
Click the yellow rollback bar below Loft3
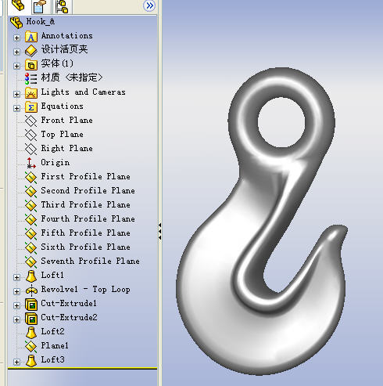(x=82, y=368)
